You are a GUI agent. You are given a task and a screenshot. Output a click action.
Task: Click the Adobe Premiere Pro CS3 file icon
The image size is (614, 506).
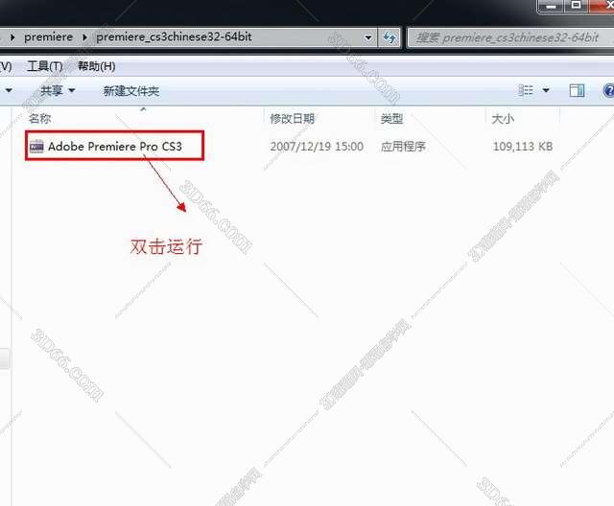(x=36, y=147)
